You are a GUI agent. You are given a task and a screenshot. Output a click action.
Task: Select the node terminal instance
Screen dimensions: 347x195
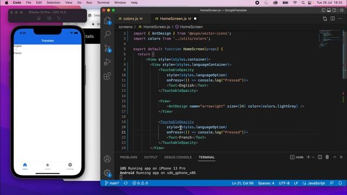click(x=297, y=157)
